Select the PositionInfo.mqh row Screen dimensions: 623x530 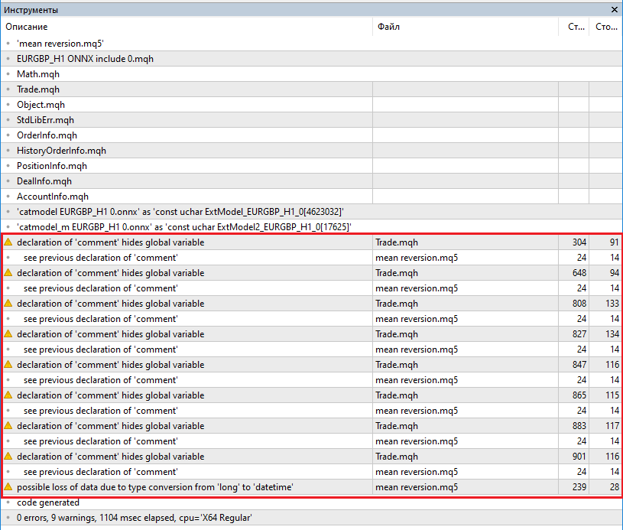(x=312, y=166)
